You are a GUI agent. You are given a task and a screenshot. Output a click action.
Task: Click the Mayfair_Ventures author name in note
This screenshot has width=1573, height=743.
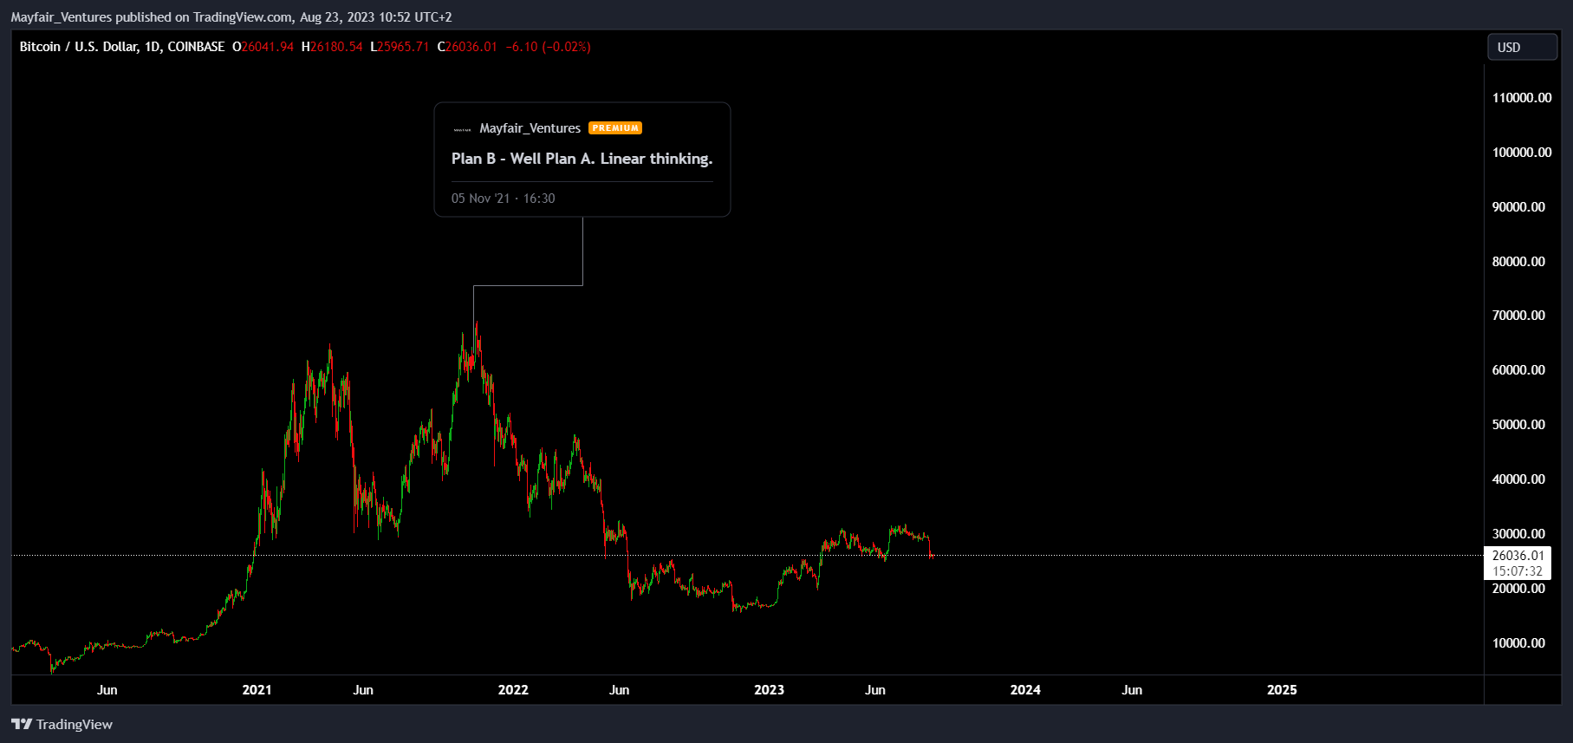tap(530, 128)
